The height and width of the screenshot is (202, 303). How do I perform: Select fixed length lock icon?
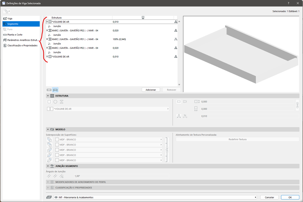[x=179, y=116]
